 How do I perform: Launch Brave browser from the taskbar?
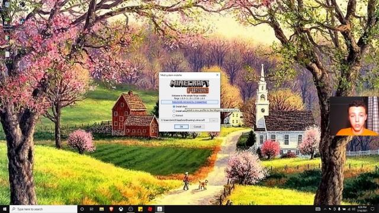[111, 209]
